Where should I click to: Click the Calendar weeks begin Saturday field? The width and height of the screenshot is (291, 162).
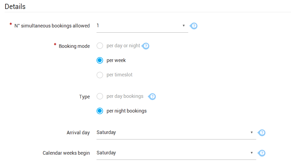pos(176,153)
